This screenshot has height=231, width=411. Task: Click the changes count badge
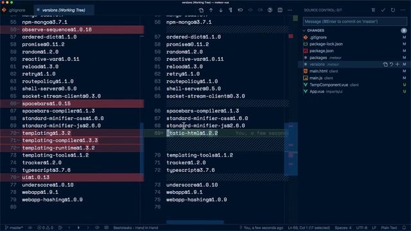(404, 30)
